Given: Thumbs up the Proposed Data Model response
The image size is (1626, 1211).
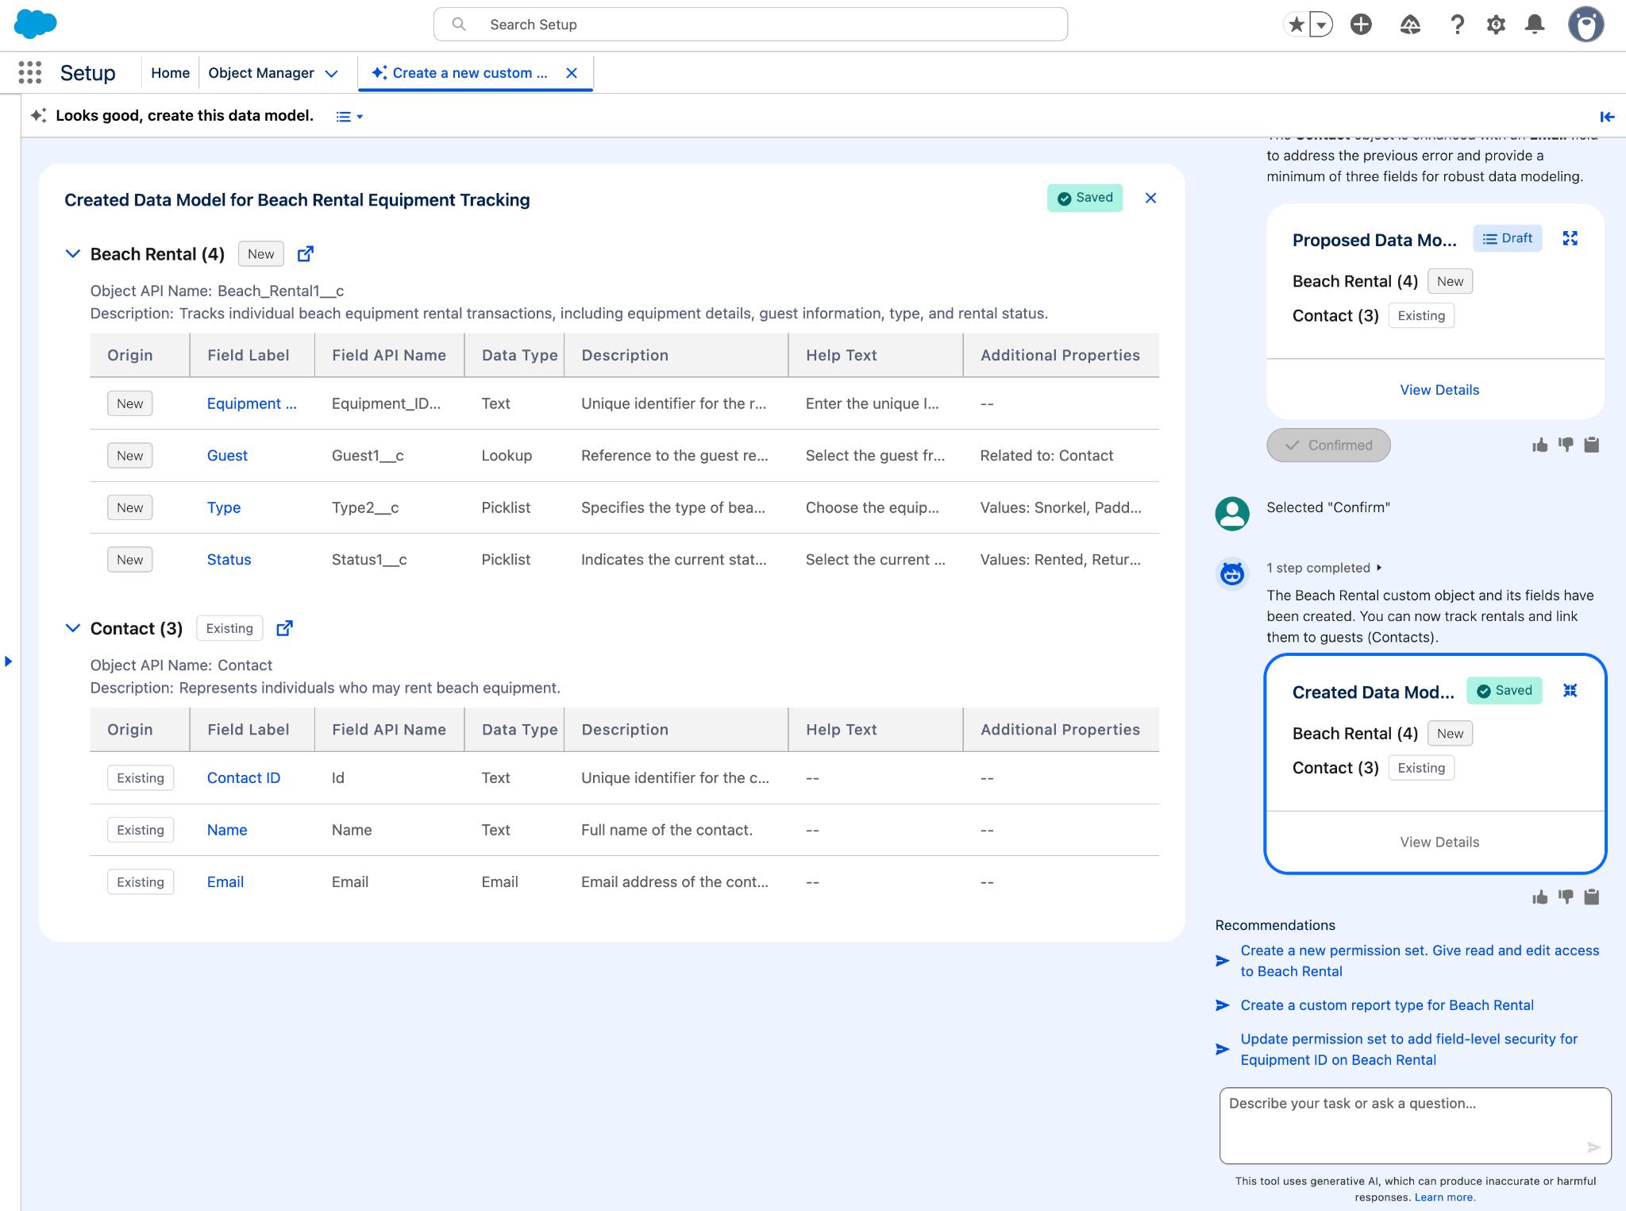Looking at the screenshot, I should [x=1540, y=445].
